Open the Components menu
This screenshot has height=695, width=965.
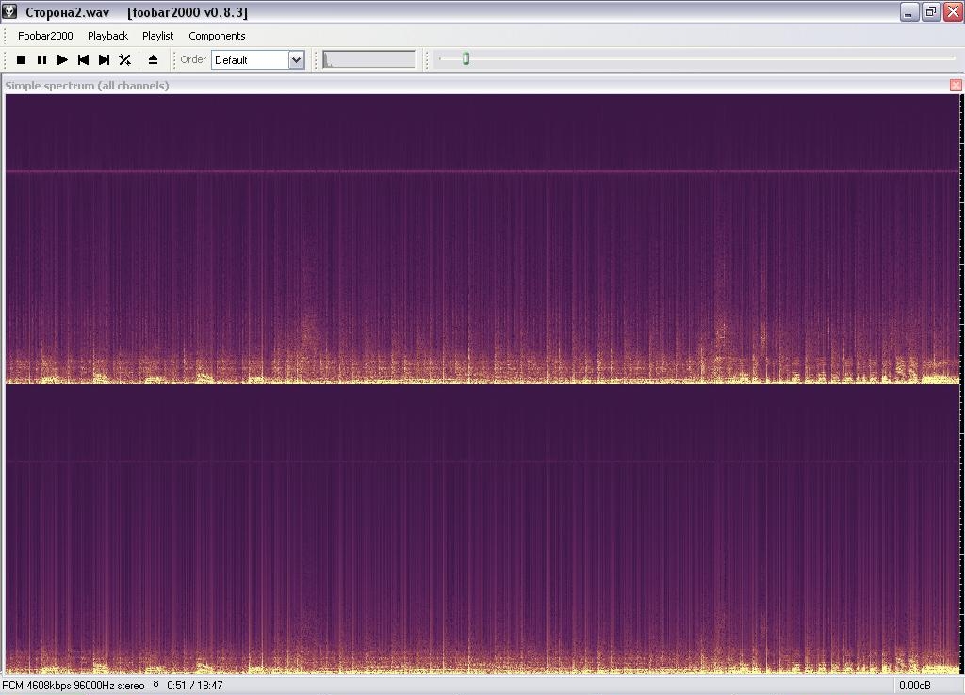[x=217, y=36]
